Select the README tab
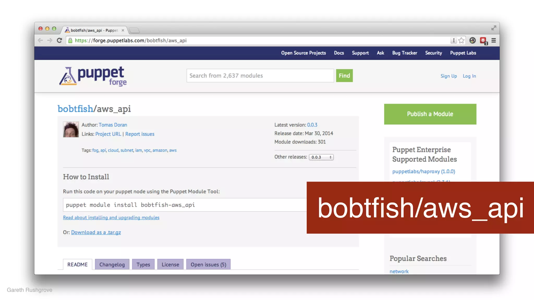Image resolution: width=534 pixels, height=300 pixels. (77, 264)
